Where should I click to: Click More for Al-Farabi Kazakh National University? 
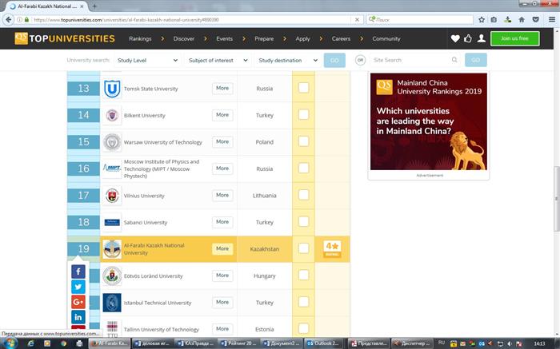pyautogui.click(x=222, y=248)
